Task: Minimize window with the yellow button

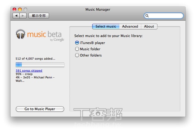Action: (x=20, y=9)
